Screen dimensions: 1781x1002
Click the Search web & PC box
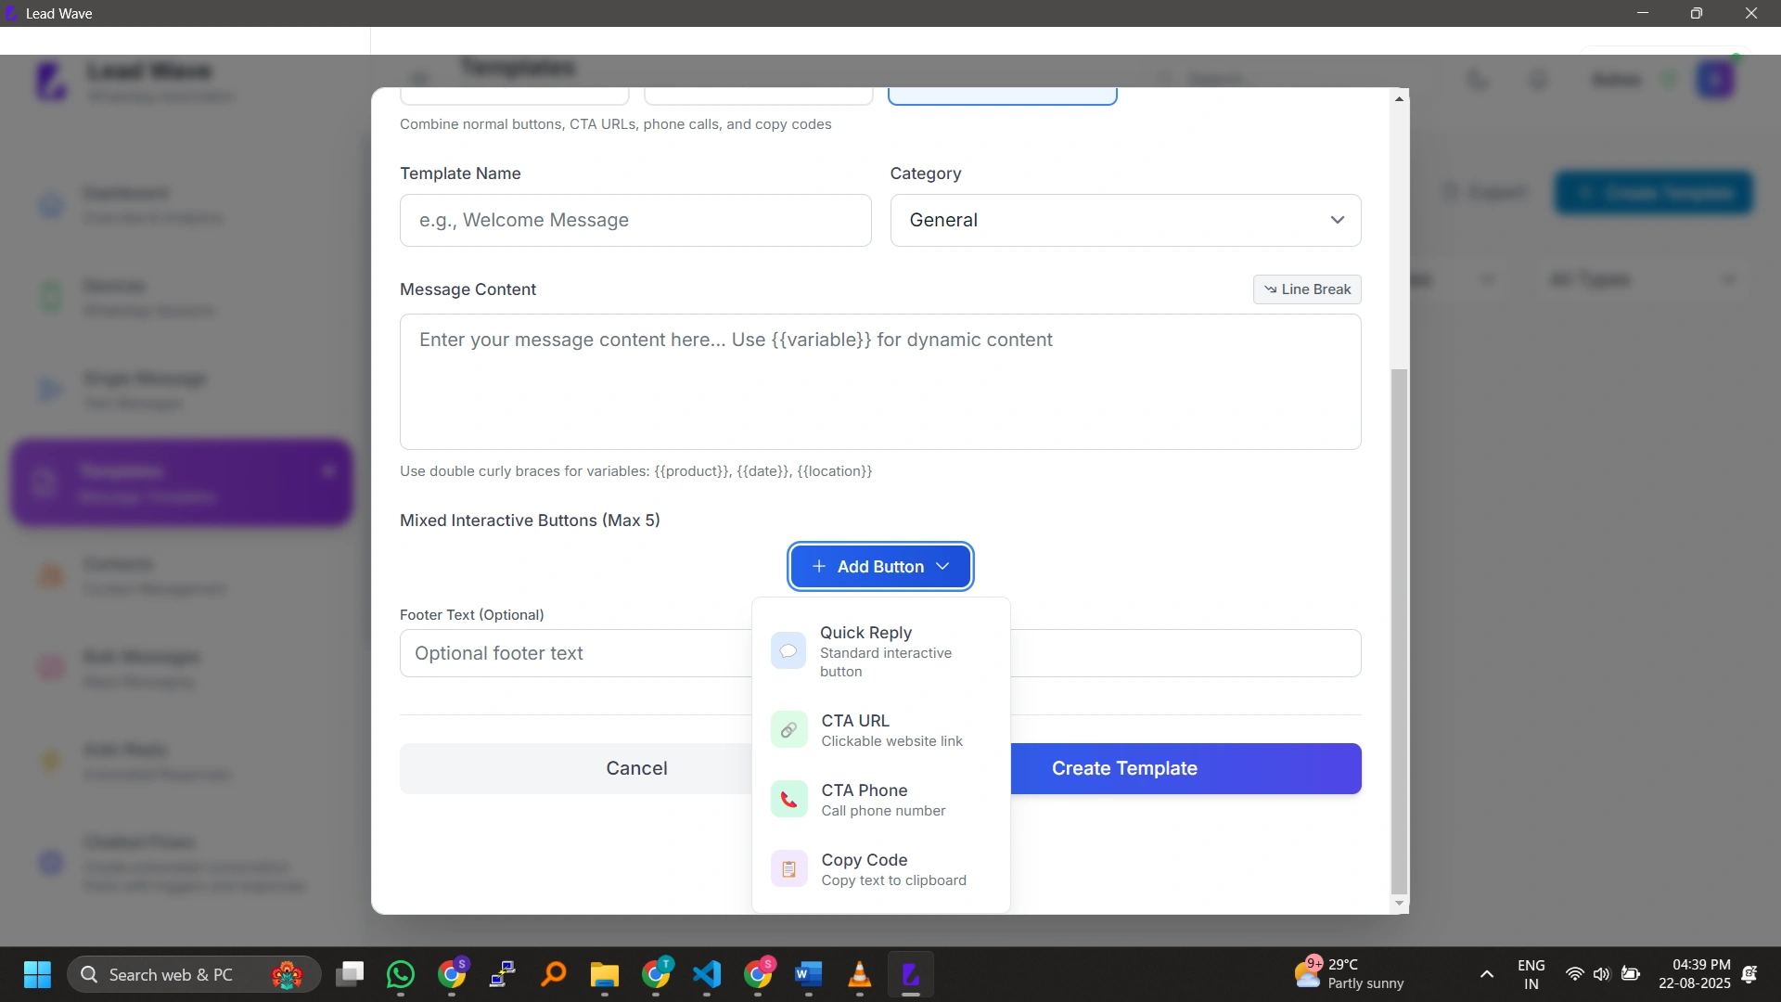195,974
